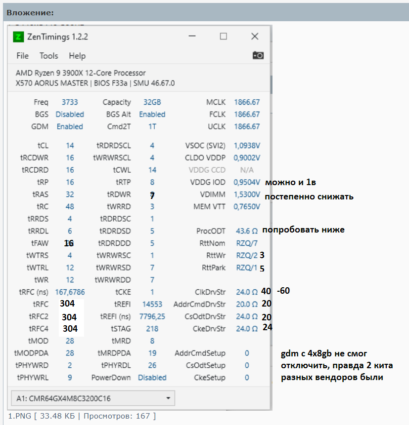The width and height of the screenshot is (409, 425).
Task: Click the VDDG CCD N/A value
Action: click(247, 170)
